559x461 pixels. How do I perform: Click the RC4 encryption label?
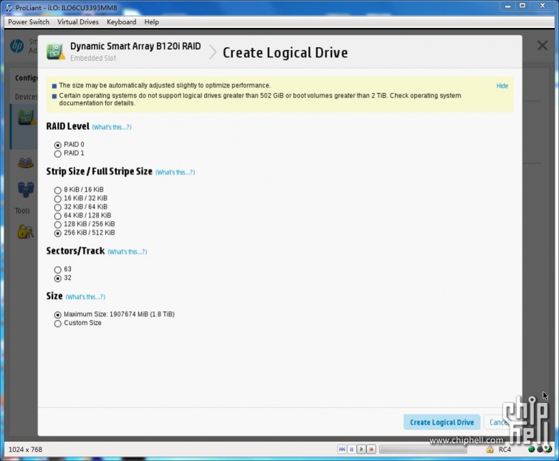[x=505, y=450]
